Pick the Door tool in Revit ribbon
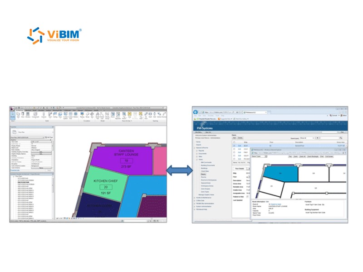 tap(23, 115)
